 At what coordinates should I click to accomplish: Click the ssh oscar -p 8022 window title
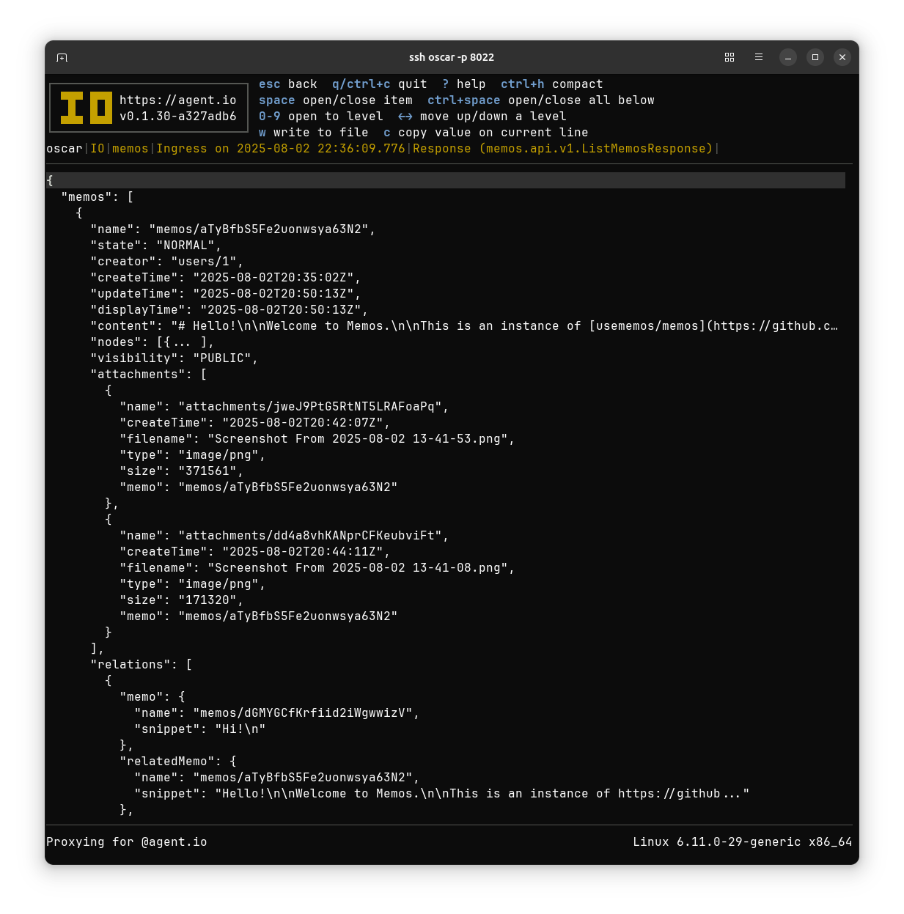(452, 57)
